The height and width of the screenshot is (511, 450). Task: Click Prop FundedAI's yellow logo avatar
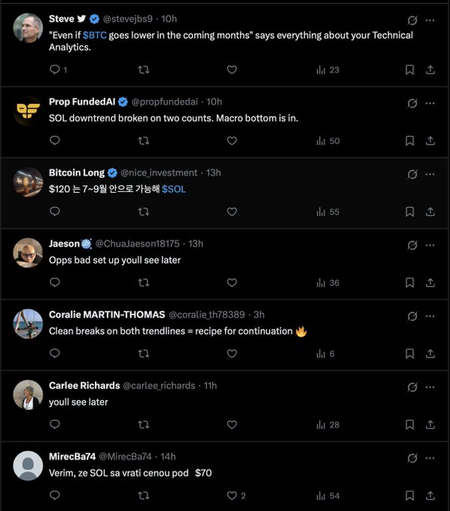[x=28, y=111]
